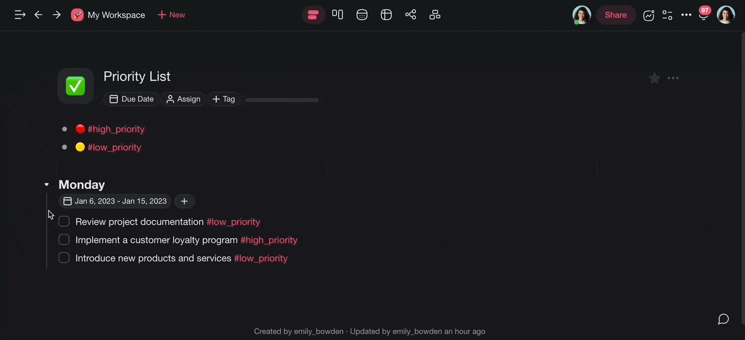This screenshot has width=745, height=340.
Task: Select the list view icon in the toolbar
Action: [313, 15]
